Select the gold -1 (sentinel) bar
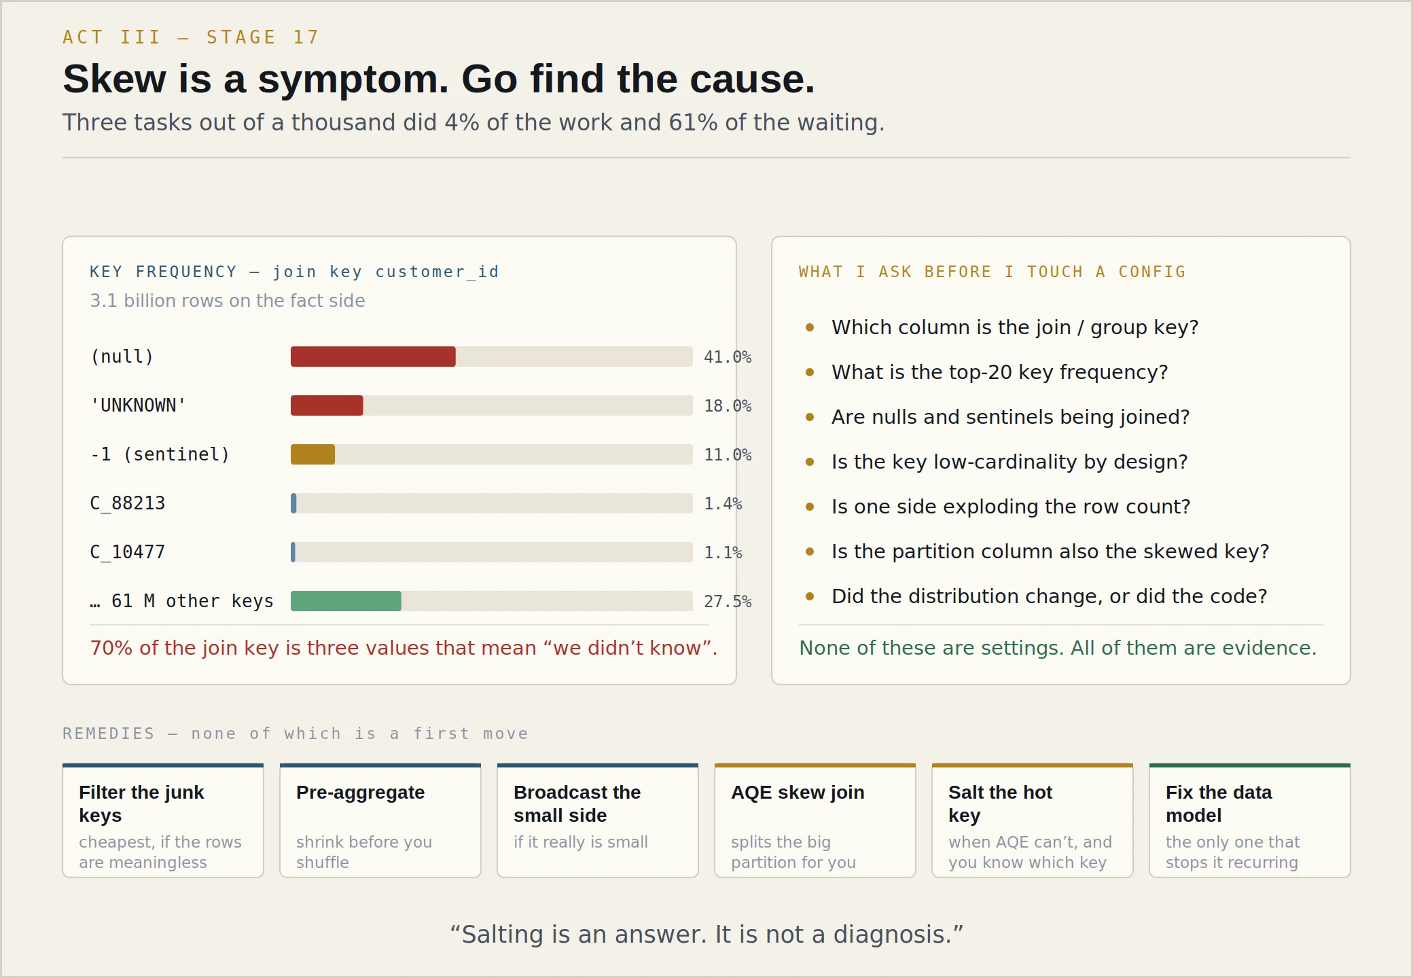The image size is (1413, 978). pos(312,454)
